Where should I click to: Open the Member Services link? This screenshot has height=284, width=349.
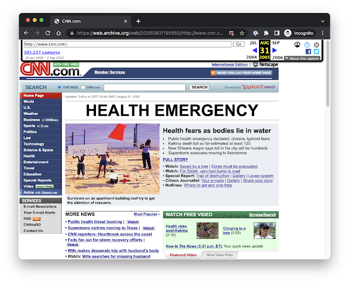tap(110, 72)
